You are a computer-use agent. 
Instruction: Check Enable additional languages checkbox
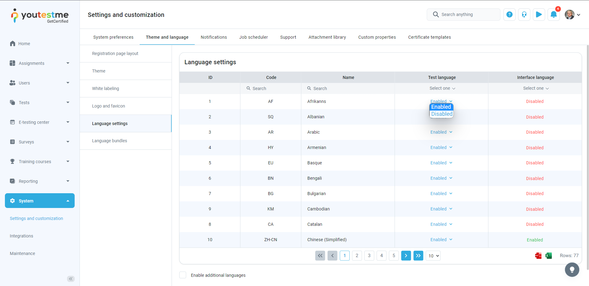(x=183, y=275)
